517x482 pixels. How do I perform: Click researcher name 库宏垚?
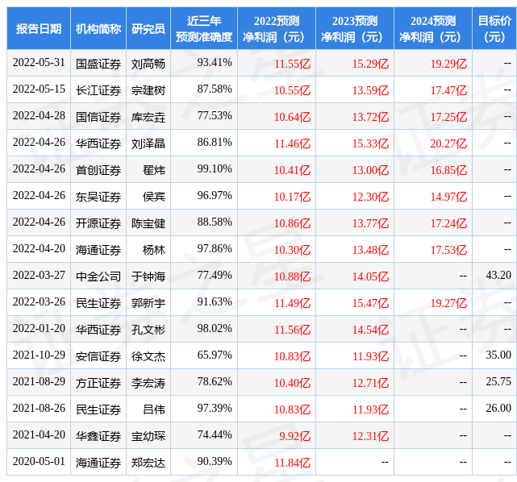coord(148,117)
